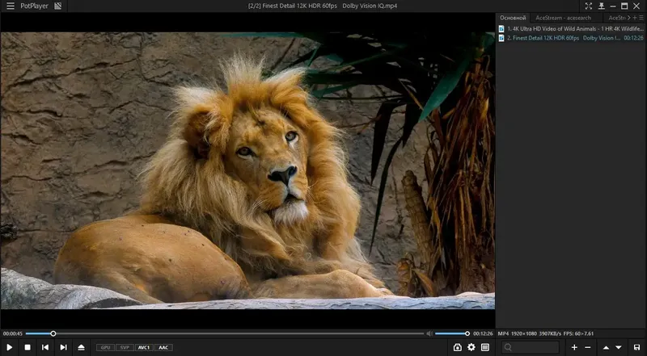
Task: Click the skin icon next to PotPlayer
Action: pyautogui.click(x=58, y=6)
